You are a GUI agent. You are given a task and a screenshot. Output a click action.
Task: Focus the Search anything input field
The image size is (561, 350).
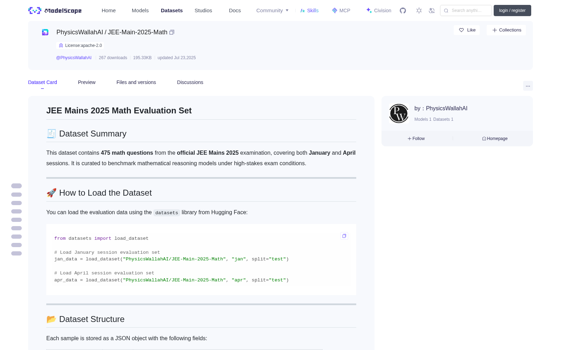[x=466, y=10]
